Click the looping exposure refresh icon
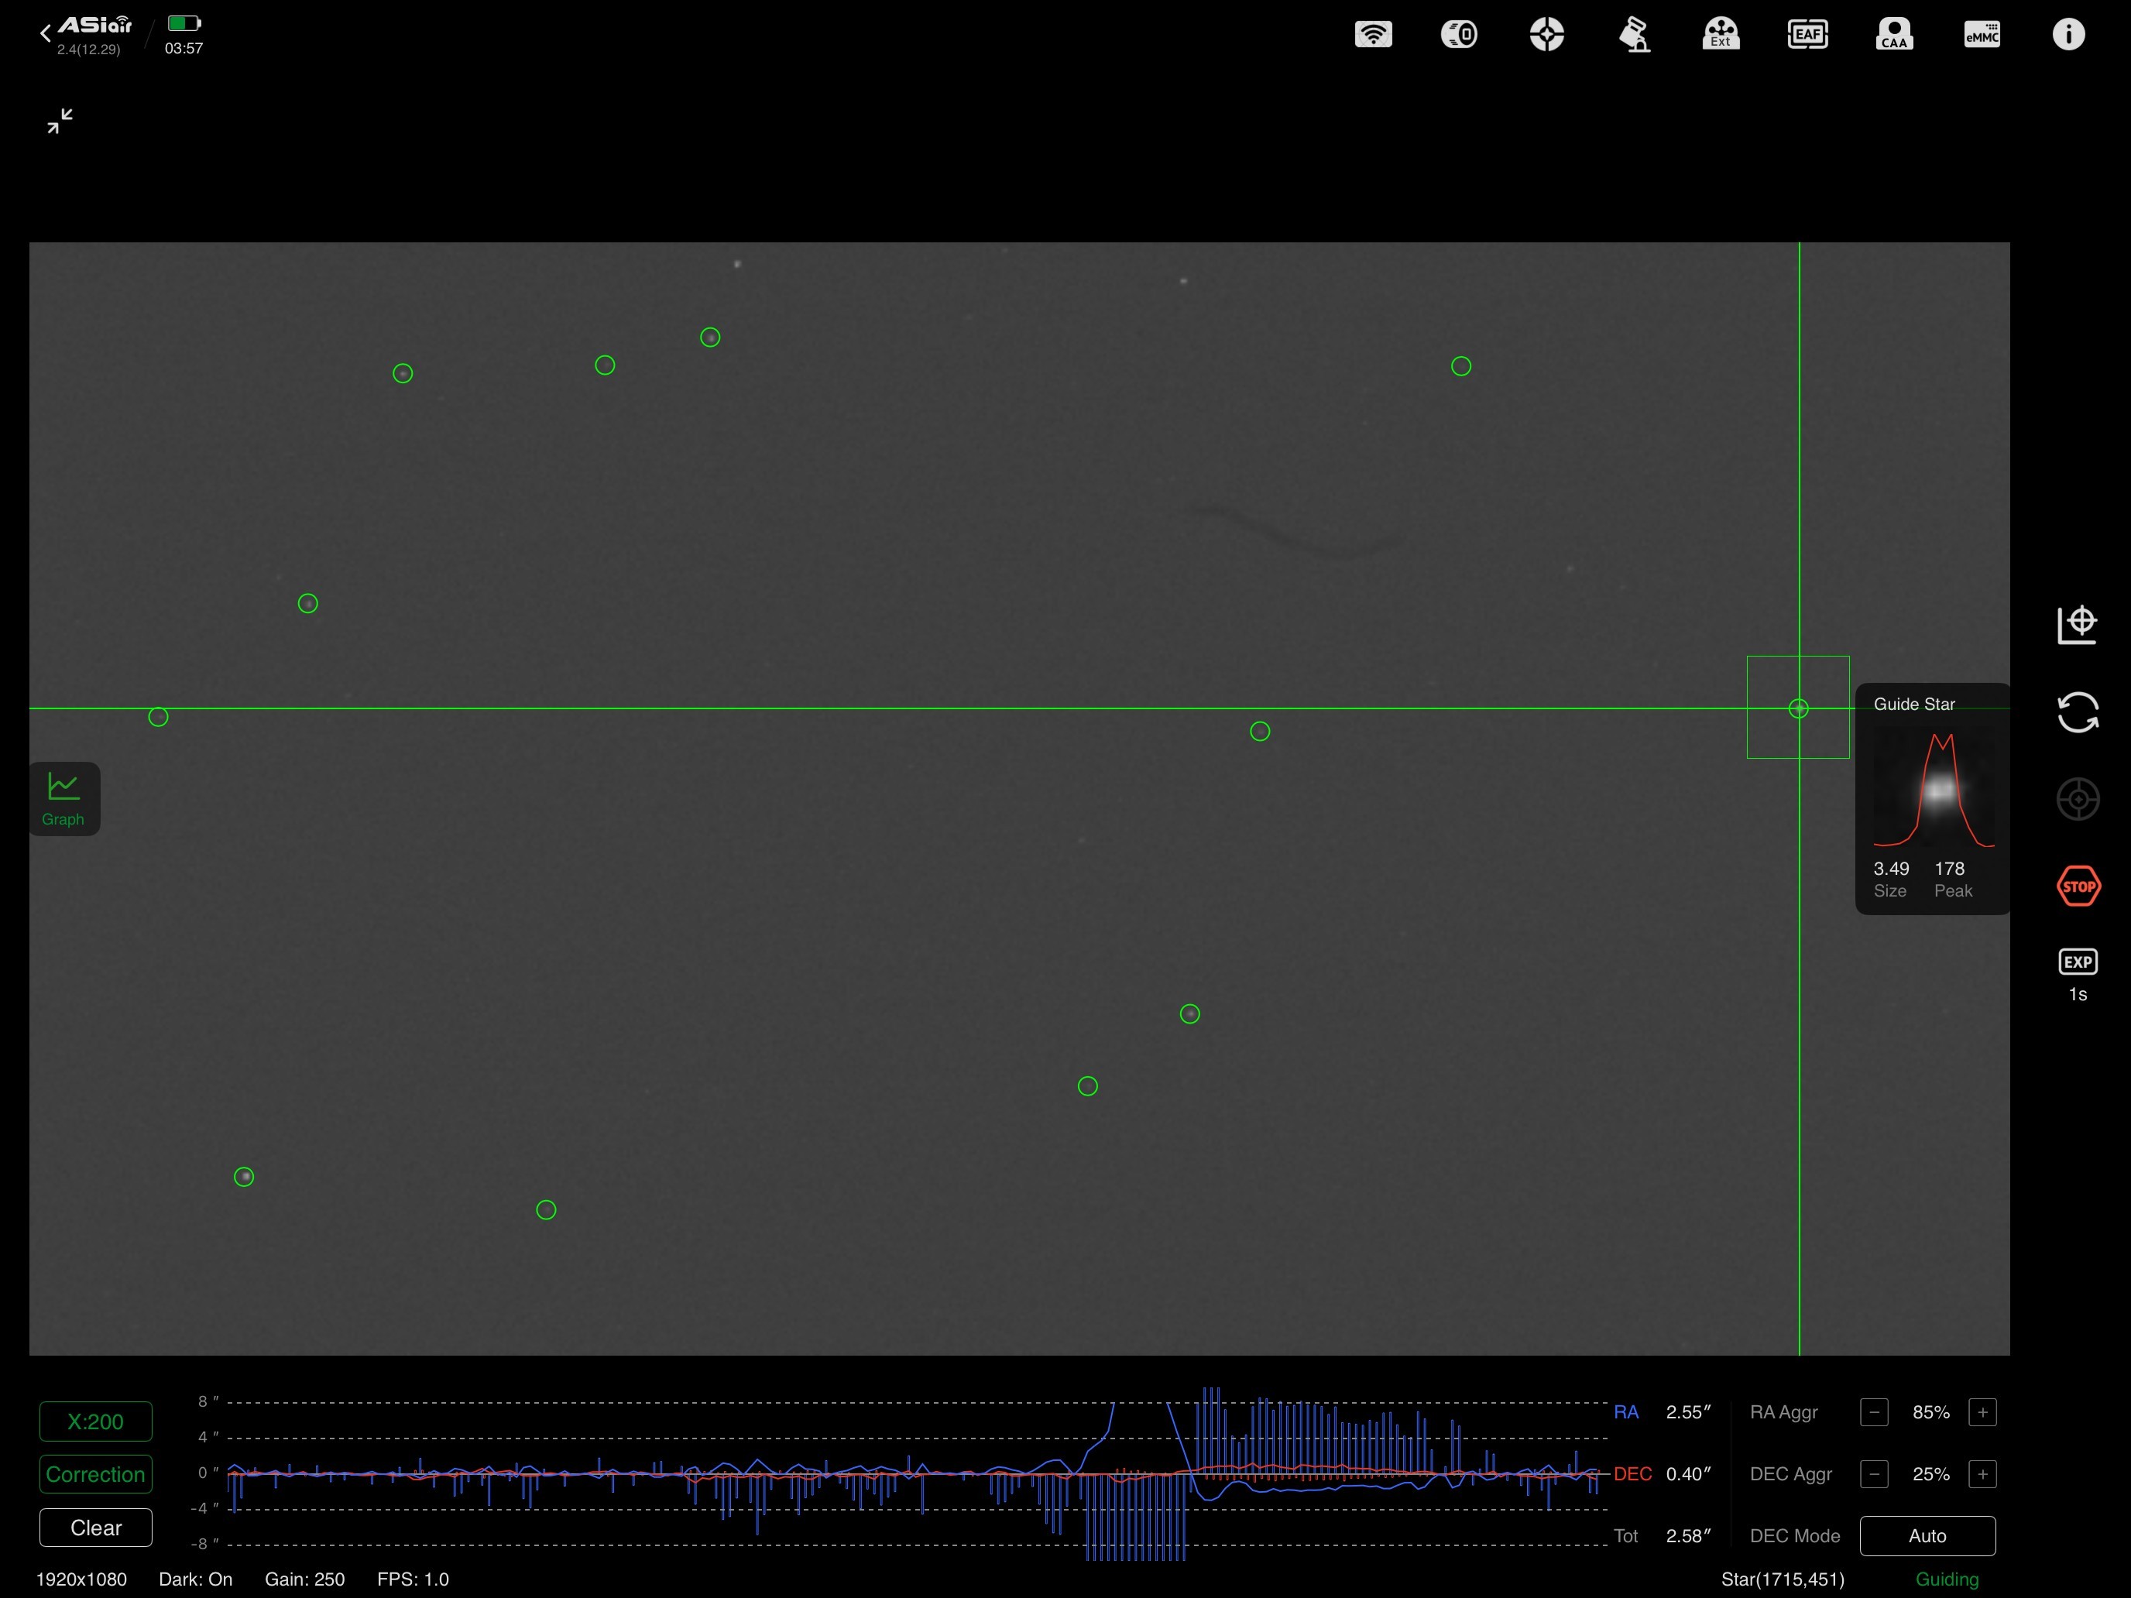Screen dimensions: 2131x1598 (2078, 713)
